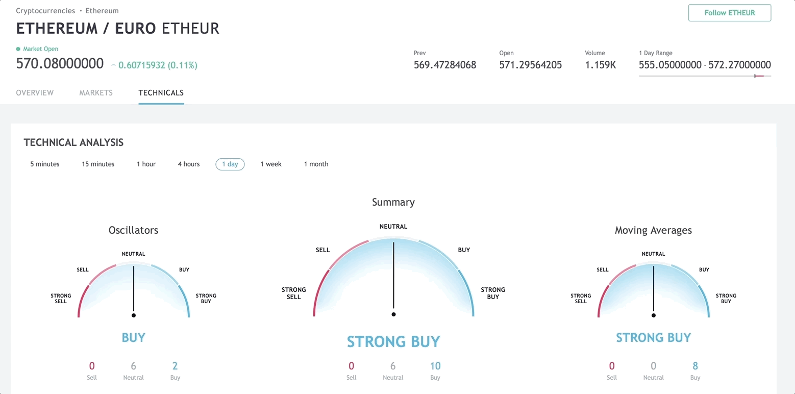Select the 5 minutes timeframe
The width and height of the screenshot is (795, 394).
[x=45, y=164]
